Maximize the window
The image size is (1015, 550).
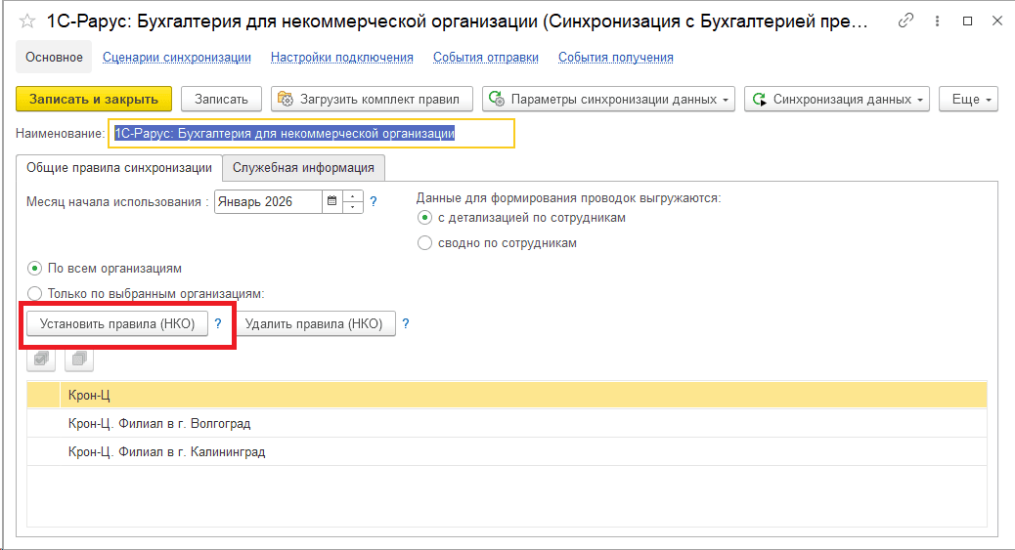click(968, 21)
